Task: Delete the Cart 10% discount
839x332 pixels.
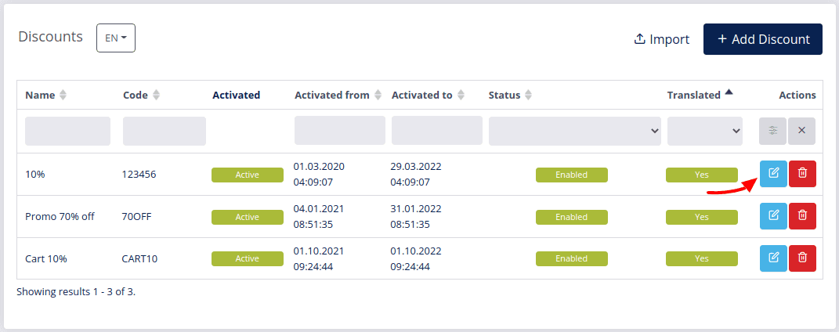Action: [x=802, y=258]
